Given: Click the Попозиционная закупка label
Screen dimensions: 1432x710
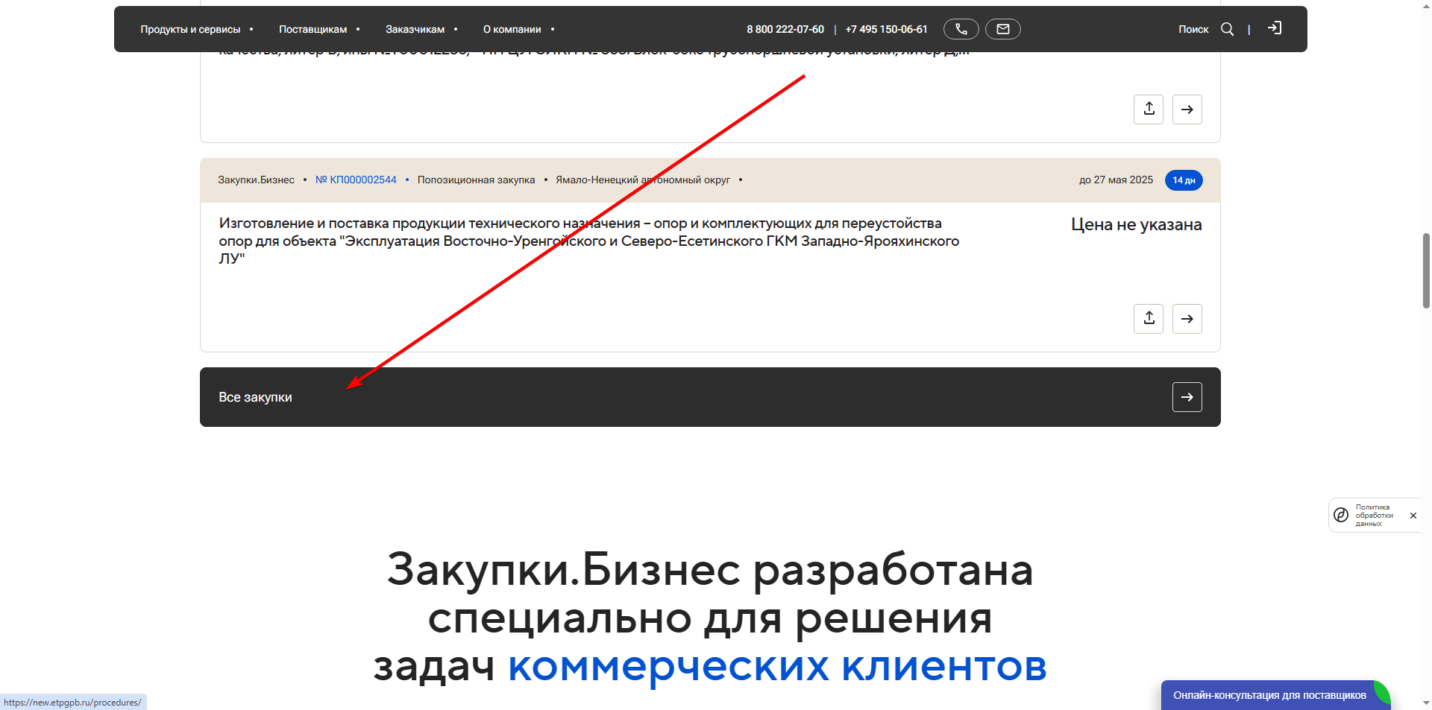Looking at the screenshot, I should (x=476, y=180).
